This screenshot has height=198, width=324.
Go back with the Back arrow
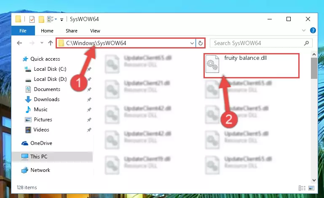pos(19,43)
